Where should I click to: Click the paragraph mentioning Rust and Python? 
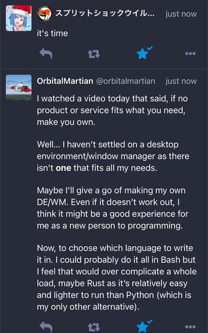point(116,277)
